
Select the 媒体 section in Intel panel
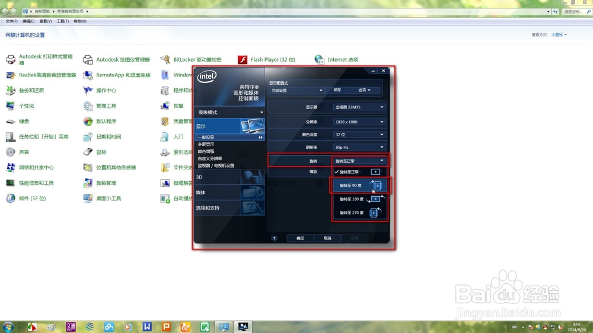click(229, 193)
